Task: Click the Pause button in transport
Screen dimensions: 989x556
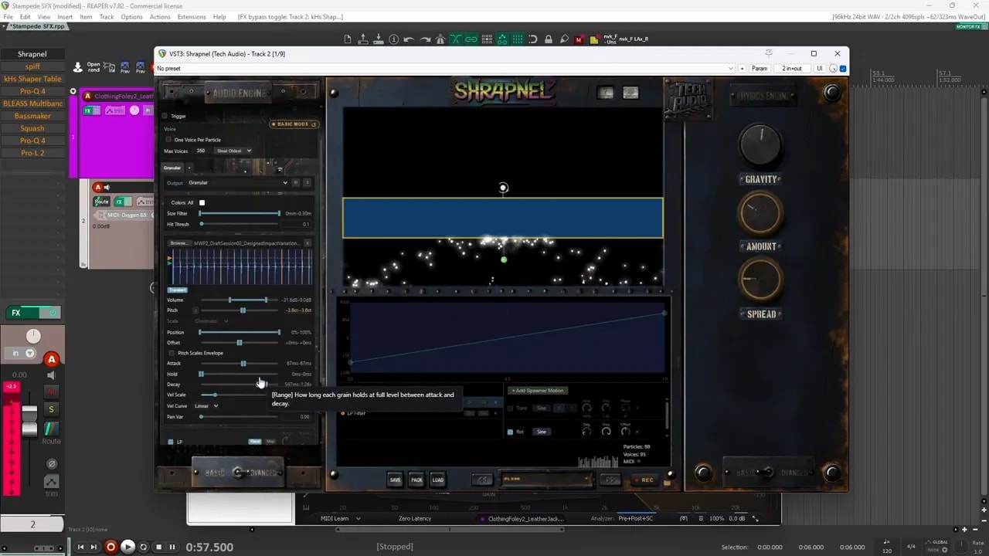Action: (x=172, y=547)
